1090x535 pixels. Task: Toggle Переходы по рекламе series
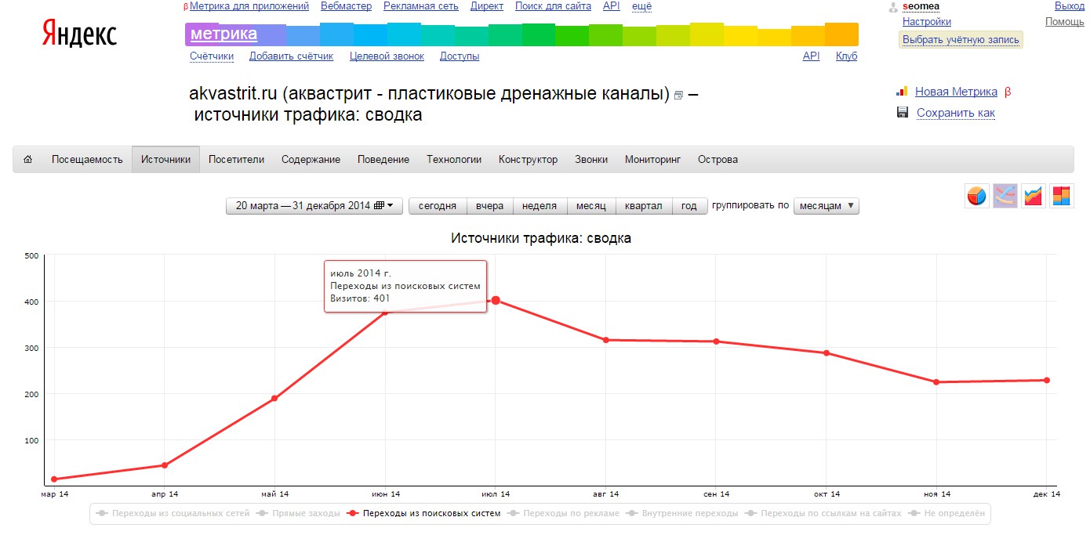(x=562, y=514)
